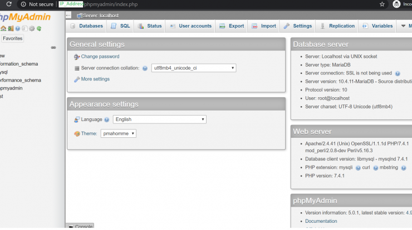Screen dimensions: 412x230
Task: Select performance_schema database in tree
Action: [x=21, y=80]
